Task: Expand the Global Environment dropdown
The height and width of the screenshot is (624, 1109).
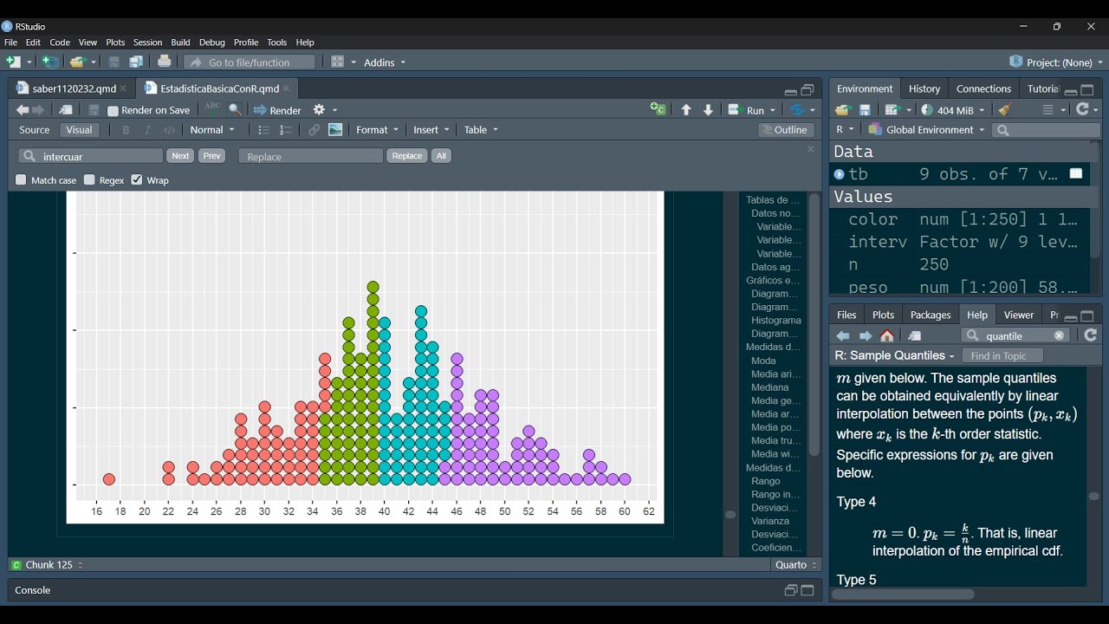Action: [x=927, y=130]
